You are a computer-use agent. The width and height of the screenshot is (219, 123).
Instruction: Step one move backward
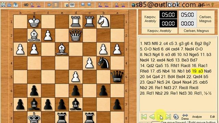(x=152, y=117)
